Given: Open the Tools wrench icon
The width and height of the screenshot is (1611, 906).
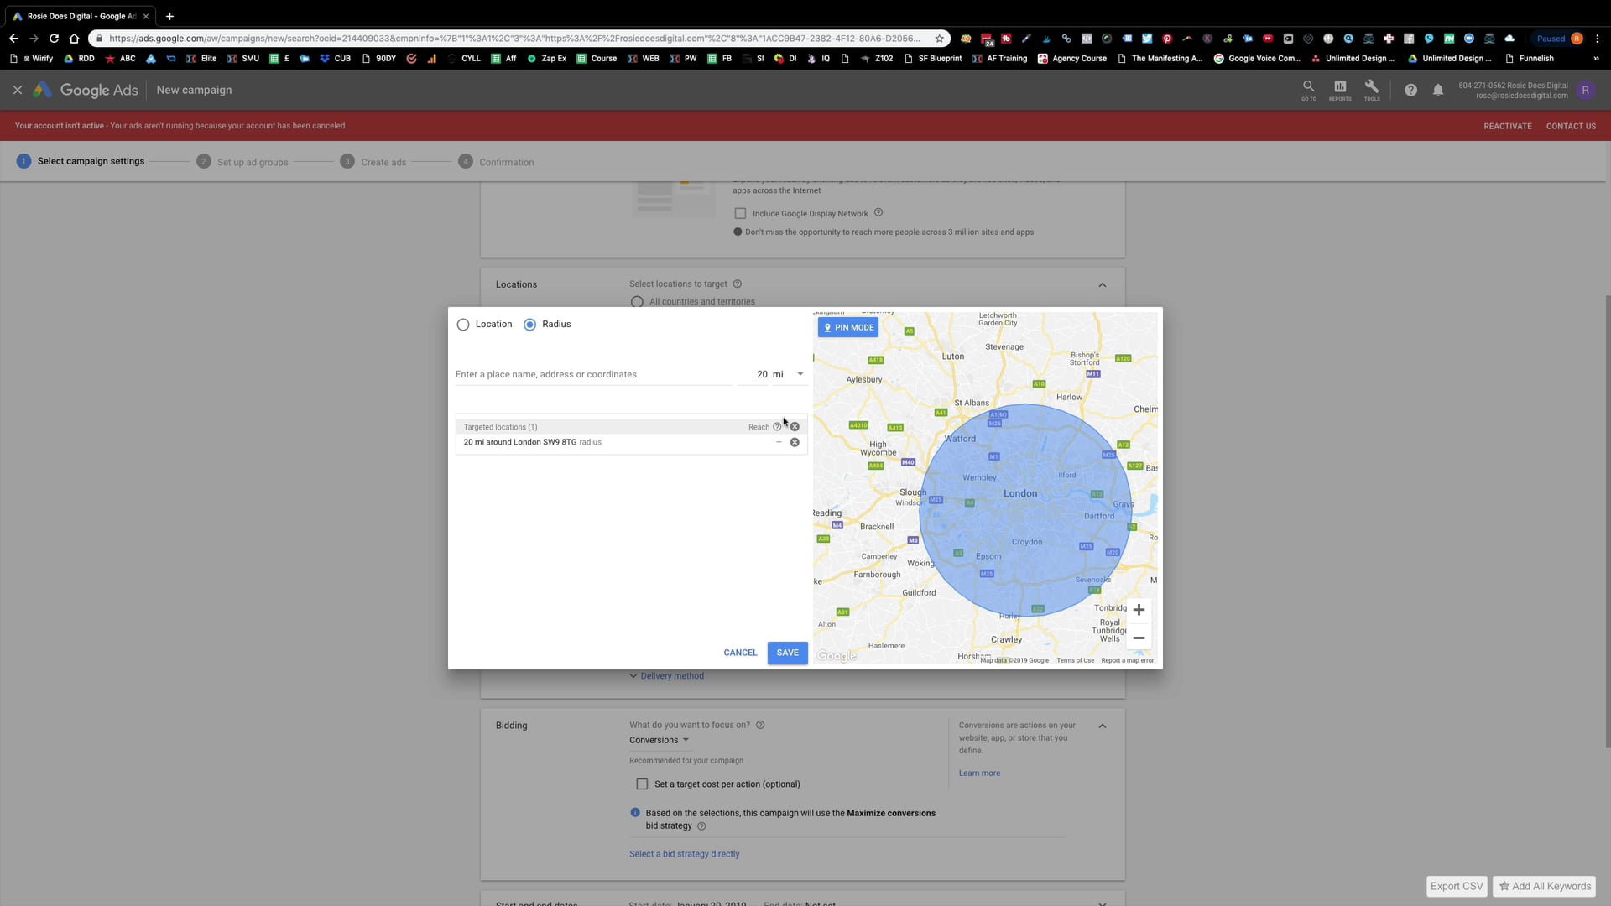Looking at the screenshot, I should tap(1372, 89).
